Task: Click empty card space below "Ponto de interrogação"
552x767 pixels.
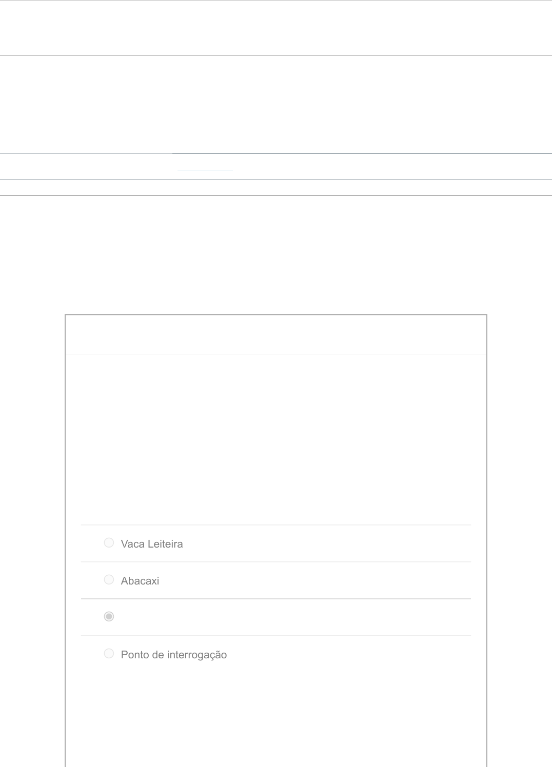Action: click(x=275, y=718)
